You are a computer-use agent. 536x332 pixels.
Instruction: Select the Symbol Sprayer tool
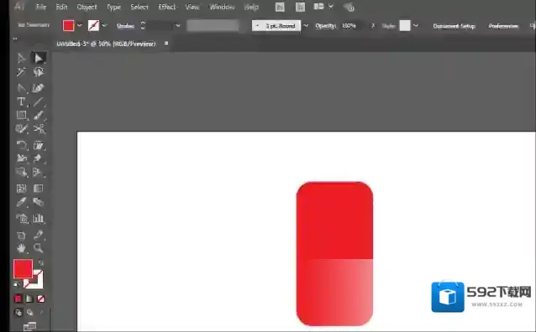coord(22,218)
